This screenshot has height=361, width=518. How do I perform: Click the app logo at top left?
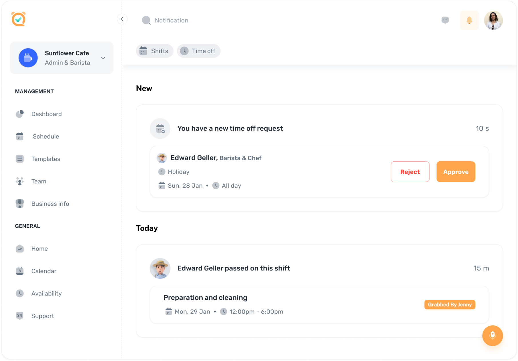[18, 19]
